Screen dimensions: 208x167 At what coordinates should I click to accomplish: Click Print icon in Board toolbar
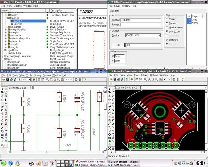[x=119, y=80]
